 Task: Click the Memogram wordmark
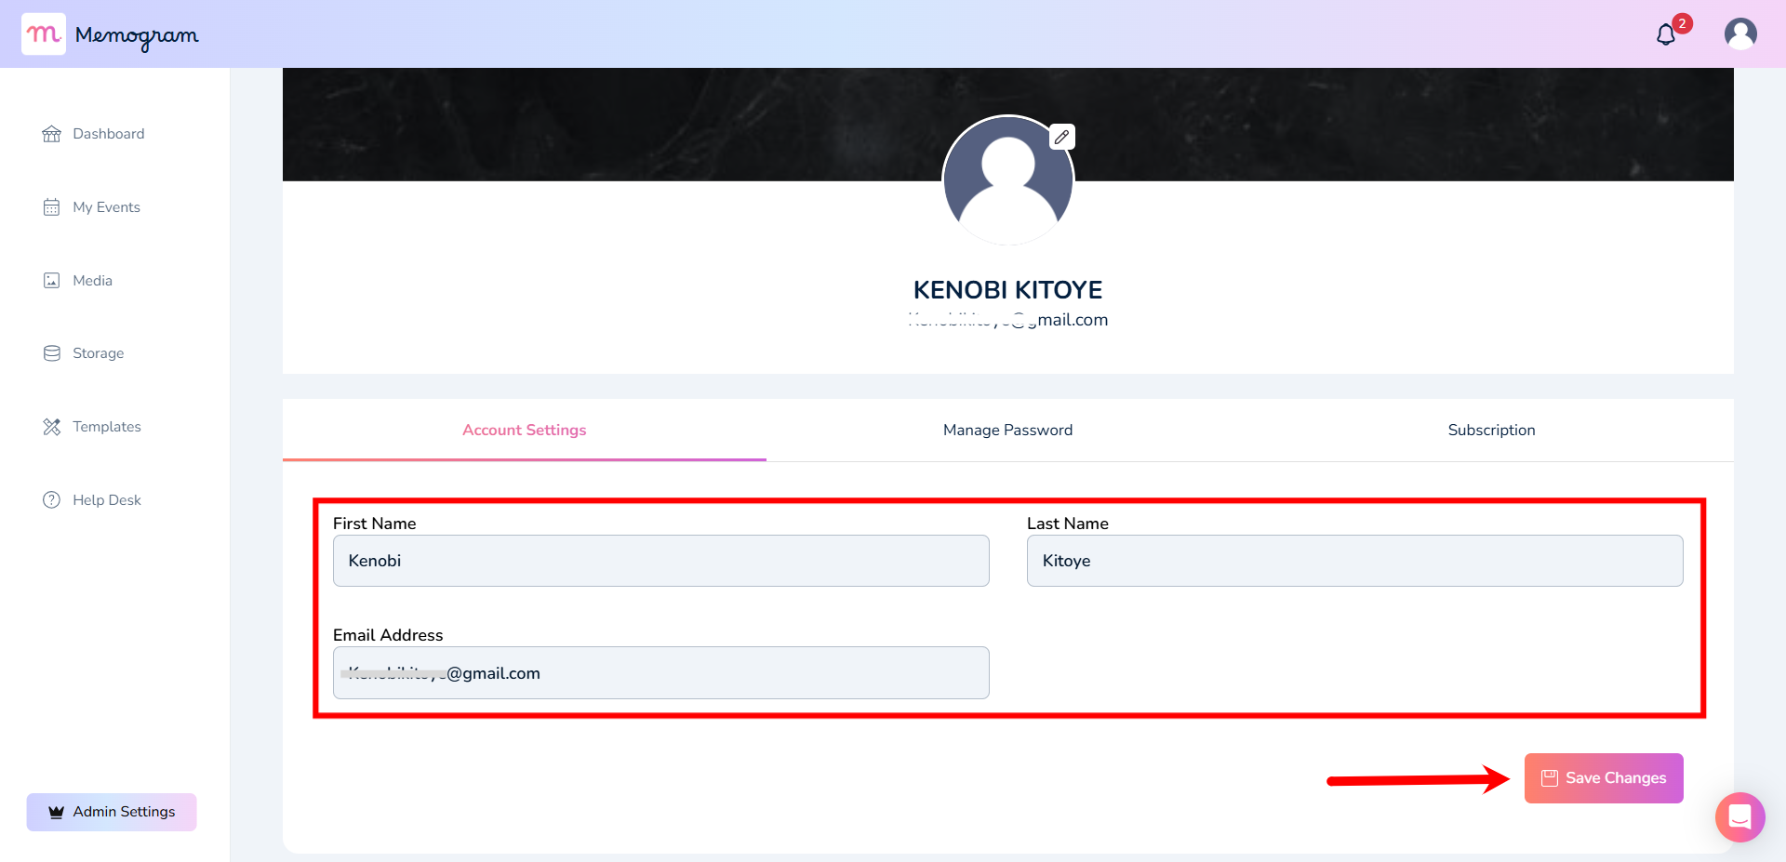[x=137, y=35]
